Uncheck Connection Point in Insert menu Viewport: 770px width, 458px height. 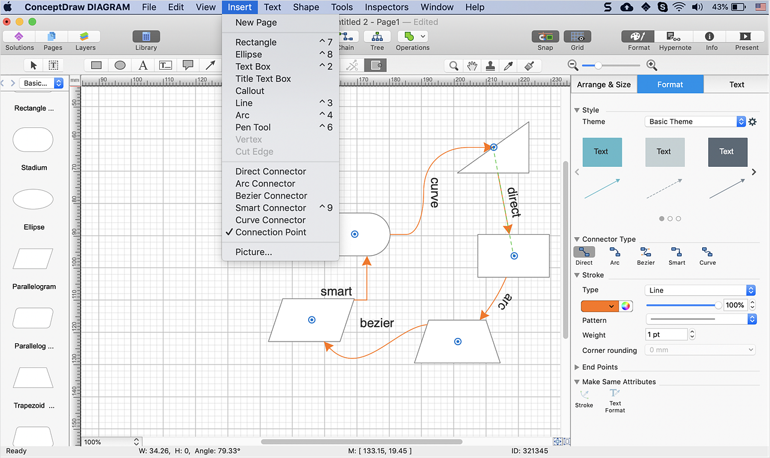click(x=270, y=232)
